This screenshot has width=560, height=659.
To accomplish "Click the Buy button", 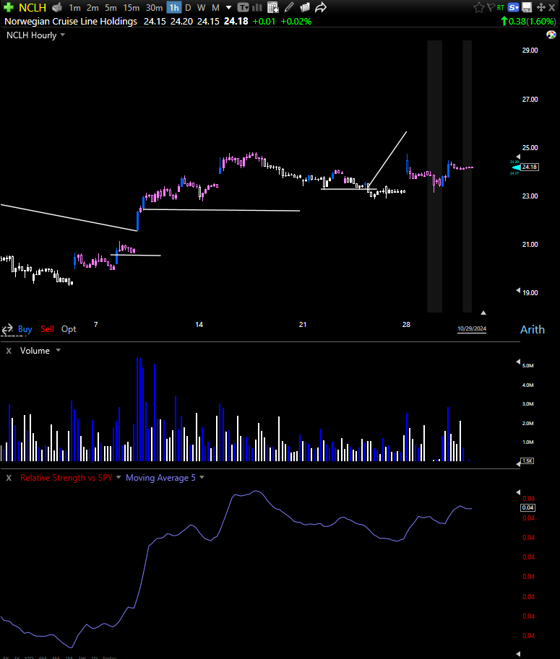I will pos(25,329).
